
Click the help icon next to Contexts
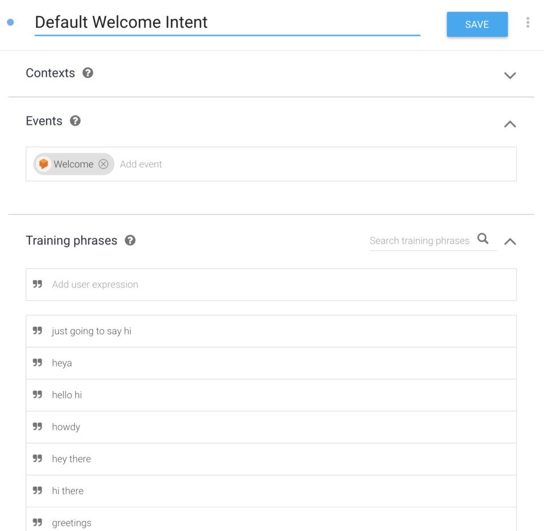coord(88,73)
